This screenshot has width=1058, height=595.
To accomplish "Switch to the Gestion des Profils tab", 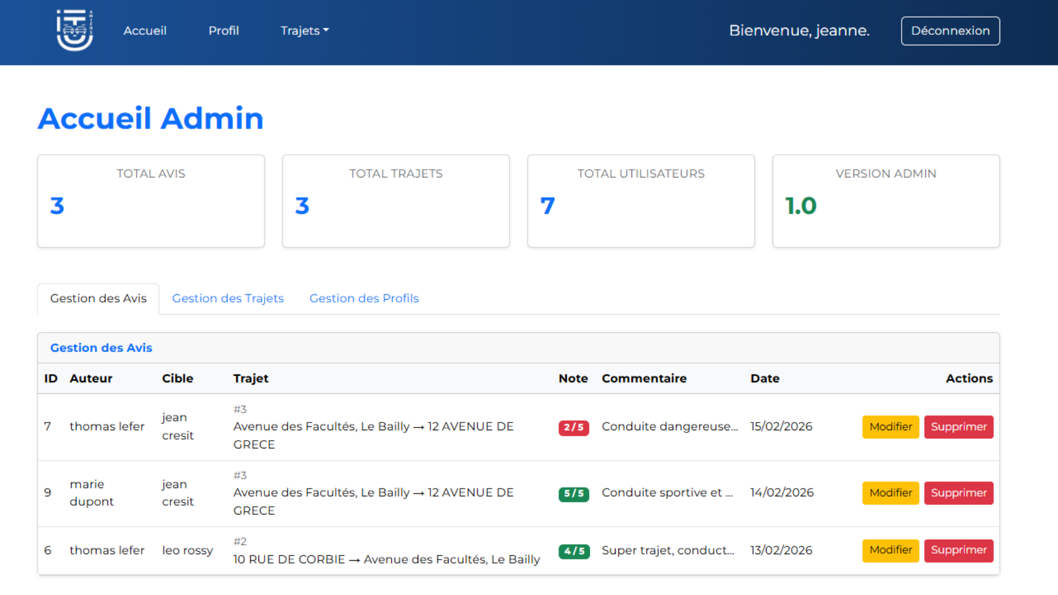I will click(364, 299).
